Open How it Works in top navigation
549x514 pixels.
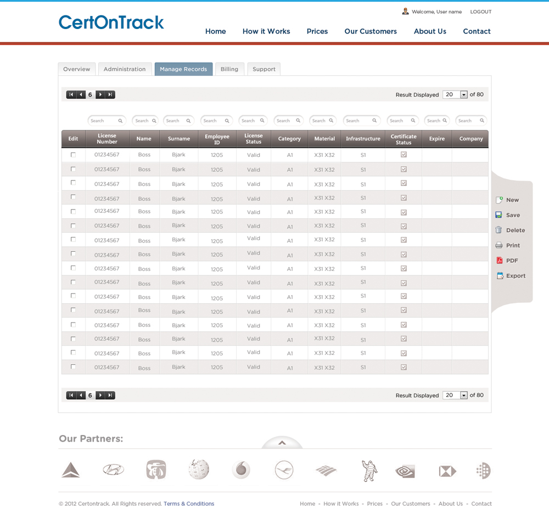coord(266,31)
